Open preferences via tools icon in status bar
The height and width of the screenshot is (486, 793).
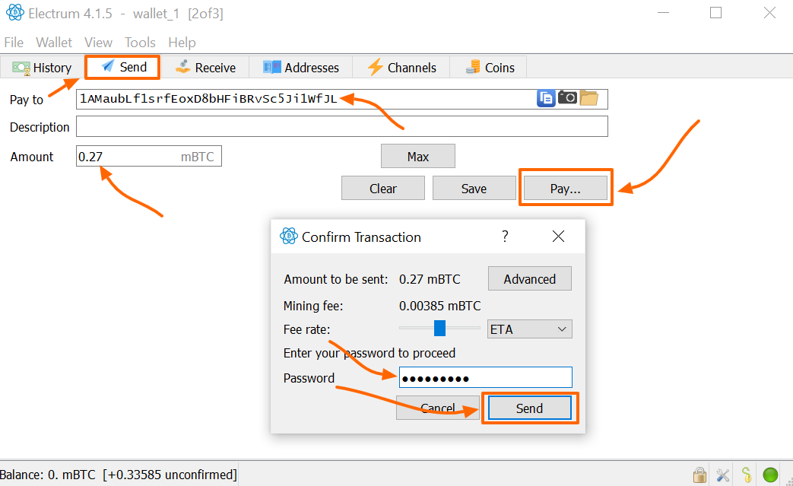click(x=723, y=475)
